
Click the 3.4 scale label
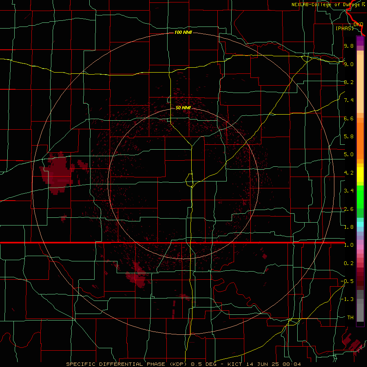[349, 191]
